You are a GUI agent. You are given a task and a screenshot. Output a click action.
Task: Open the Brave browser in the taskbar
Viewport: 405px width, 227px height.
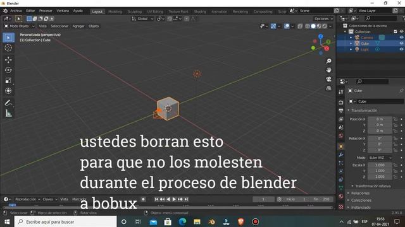(x=240, y=221)
